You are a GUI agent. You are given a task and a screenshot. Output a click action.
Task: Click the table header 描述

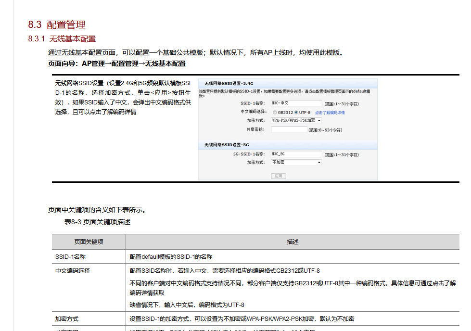[293, 242]
